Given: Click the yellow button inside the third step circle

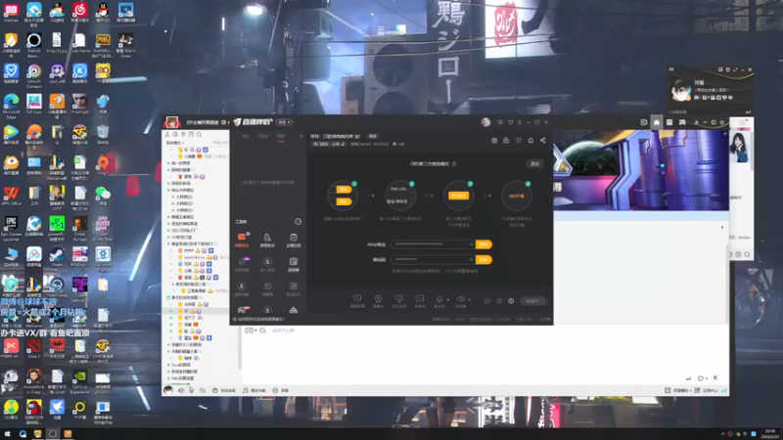Looking at the screenshot, I should (x=458, y=196).
